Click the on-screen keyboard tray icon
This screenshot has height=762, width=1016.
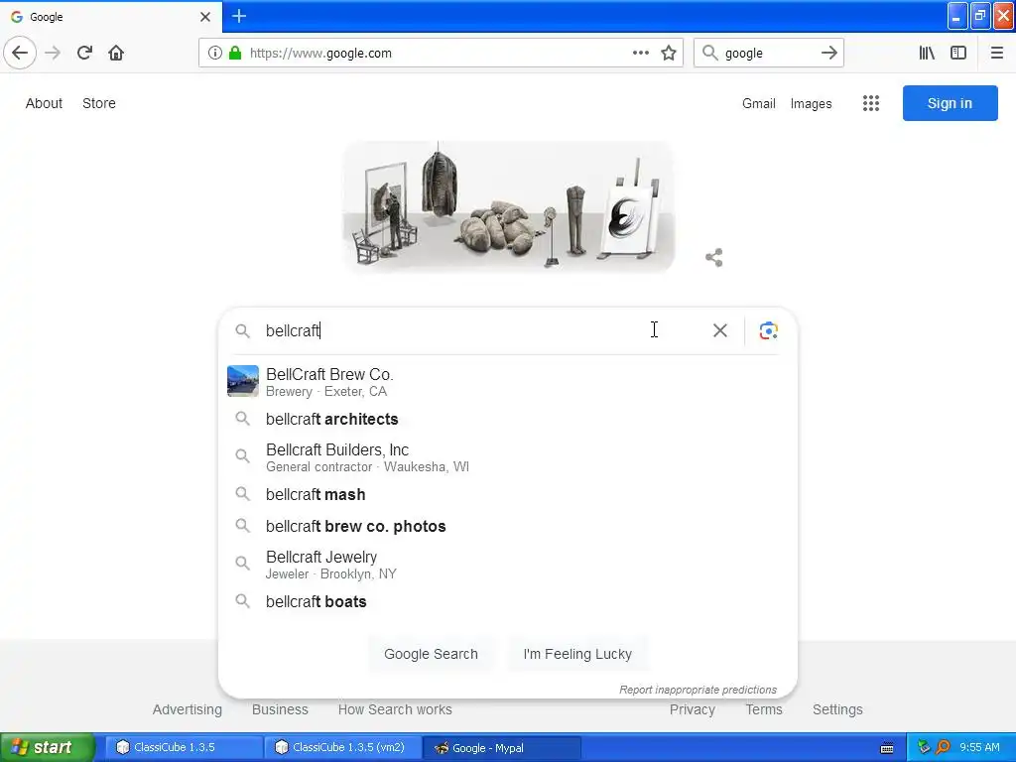[x=887, y=748]
